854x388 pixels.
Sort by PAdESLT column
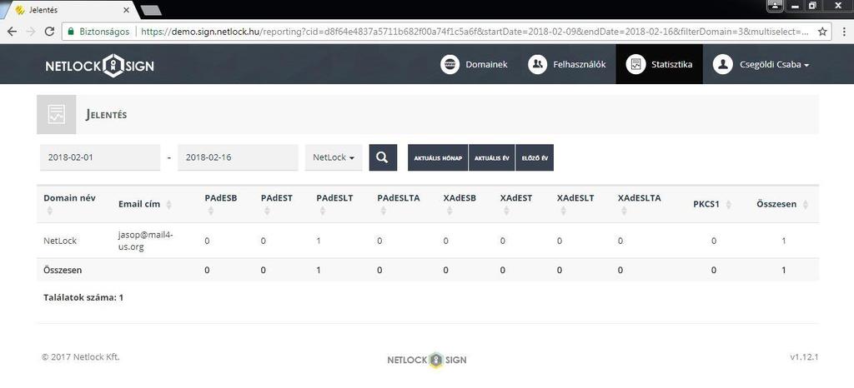[334, 204]
